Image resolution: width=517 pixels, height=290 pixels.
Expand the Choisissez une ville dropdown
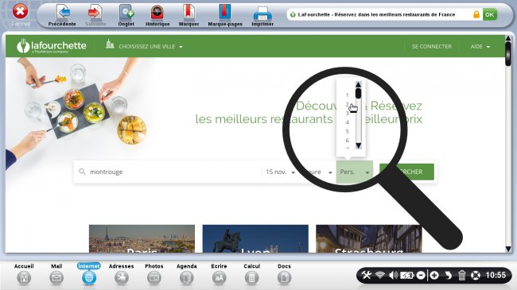[145, 46]
